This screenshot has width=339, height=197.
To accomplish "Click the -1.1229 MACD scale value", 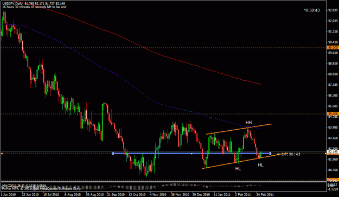I will 333,189.
